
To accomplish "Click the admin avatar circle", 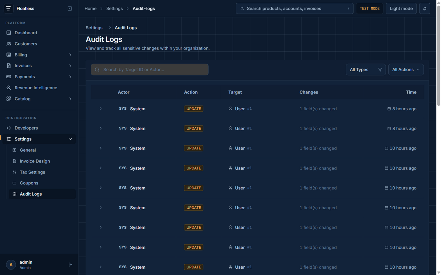I will pos(11,265).
